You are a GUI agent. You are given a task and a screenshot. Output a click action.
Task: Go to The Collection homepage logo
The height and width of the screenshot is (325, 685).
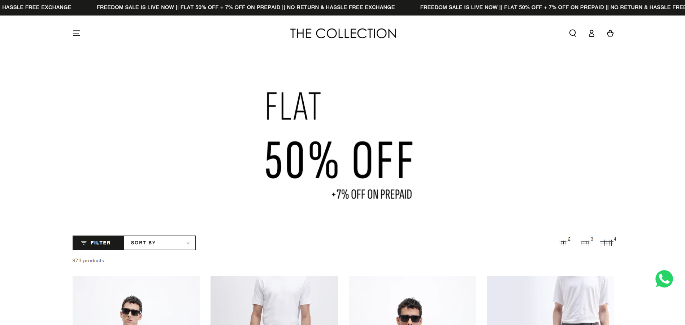click(x=343, y=34)
